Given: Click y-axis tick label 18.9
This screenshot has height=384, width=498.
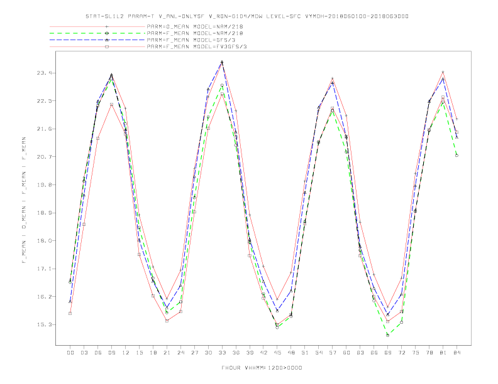Looking at the screenshot, I should (x=44, y=213).
